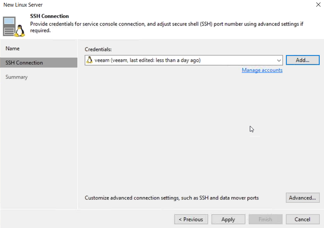Image resolution: width=324 pixels, height=228 pixels.
Task: Close the New Linux Server dialog
Action: [318, 5]
